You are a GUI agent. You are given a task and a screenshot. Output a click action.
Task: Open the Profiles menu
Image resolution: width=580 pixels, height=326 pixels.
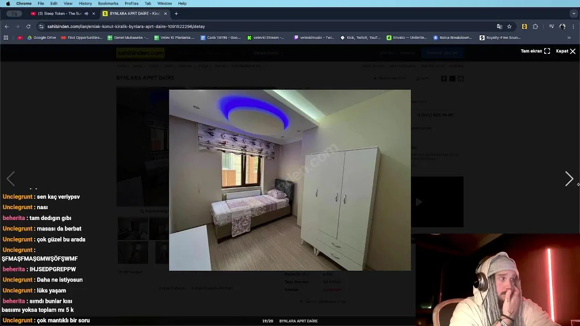(131, 4)
